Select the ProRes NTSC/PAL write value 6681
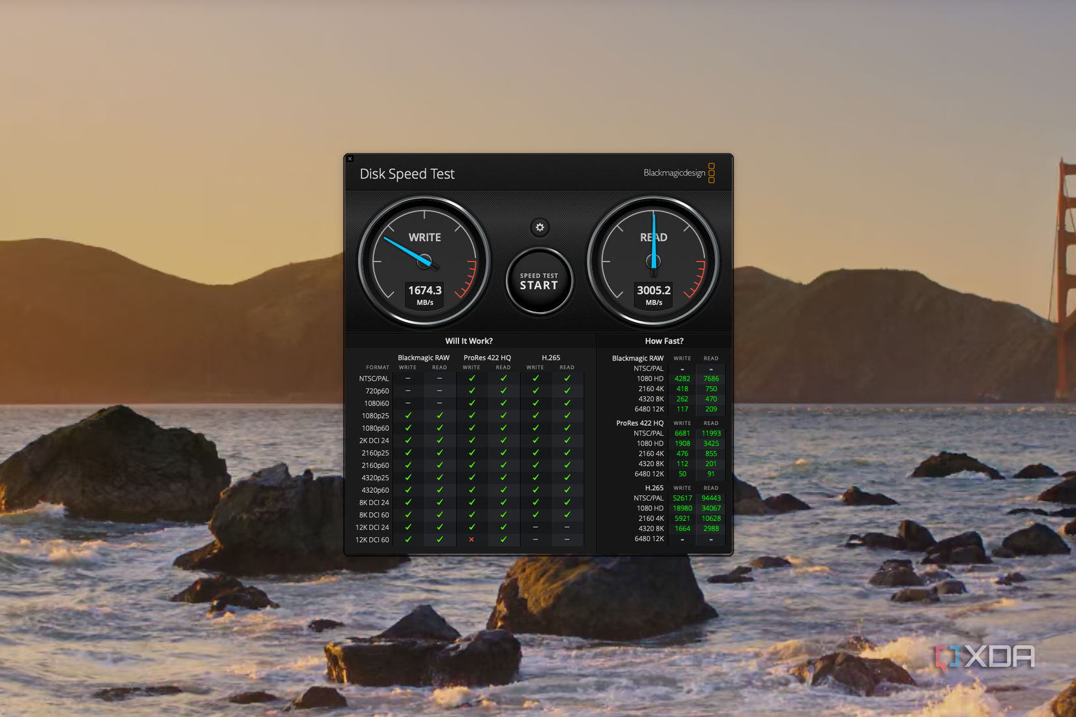The height and width of the screenshot is (717, 1076). [682, 433]
